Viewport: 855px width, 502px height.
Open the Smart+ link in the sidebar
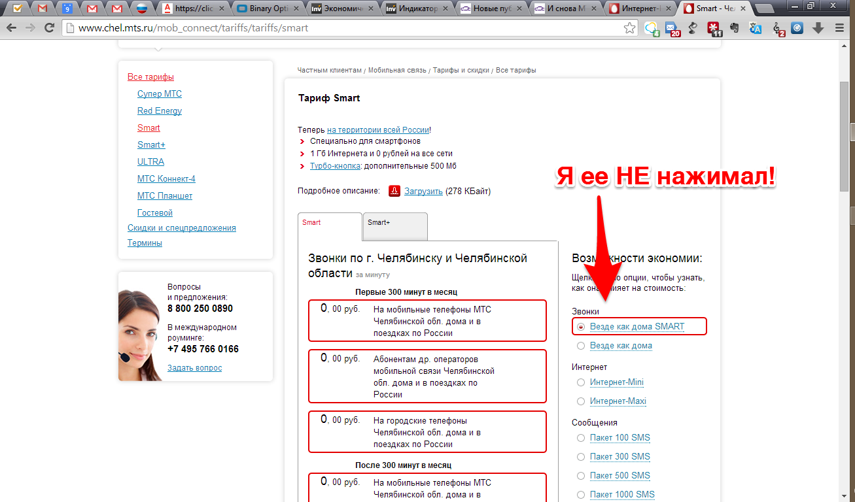(151, 144)
